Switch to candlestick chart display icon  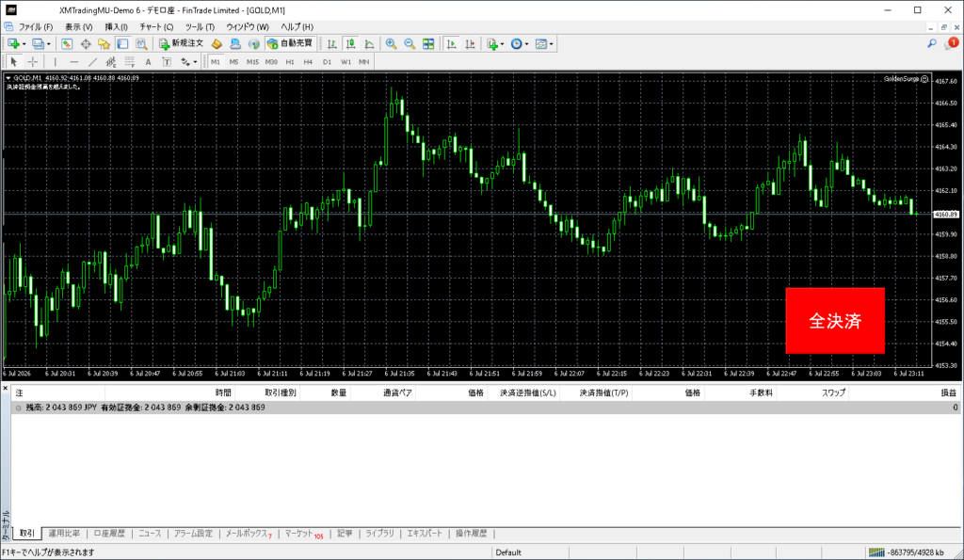coord(350,43)
